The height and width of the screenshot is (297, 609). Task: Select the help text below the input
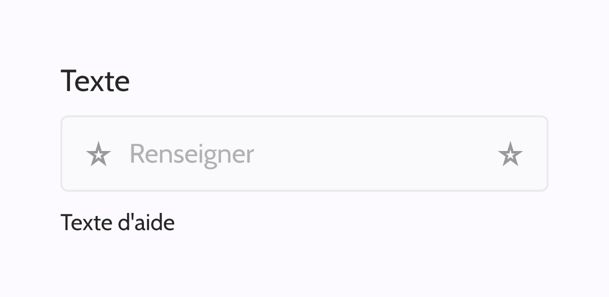tap(117, 222)
